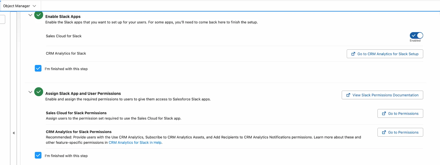Viewport: 440px width, 165px height.
Task: Click green checkmark icon beside Enable Slack Apps
Action: 39,15
